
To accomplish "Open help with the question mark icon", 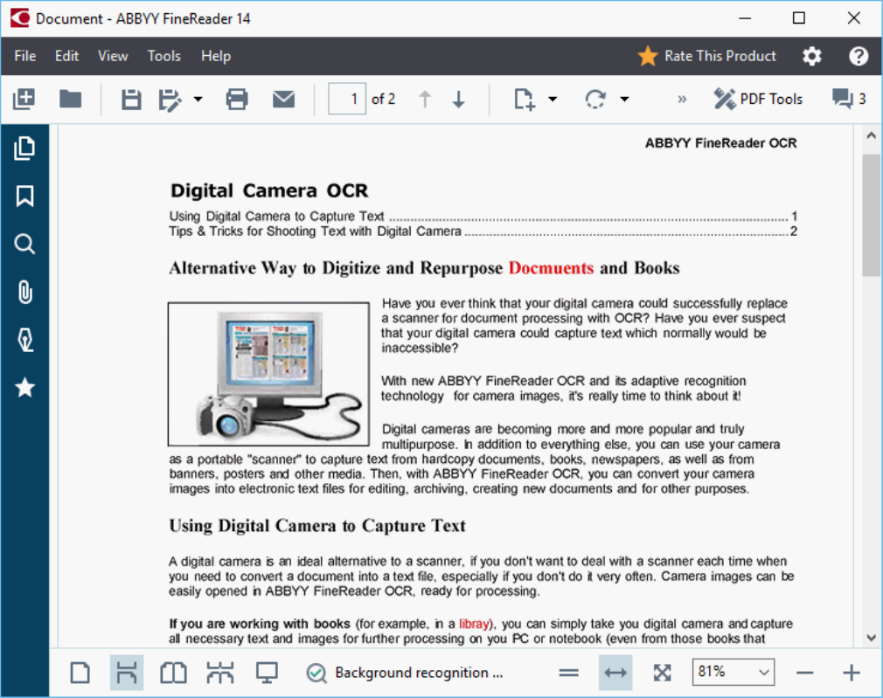I will 859,56.
